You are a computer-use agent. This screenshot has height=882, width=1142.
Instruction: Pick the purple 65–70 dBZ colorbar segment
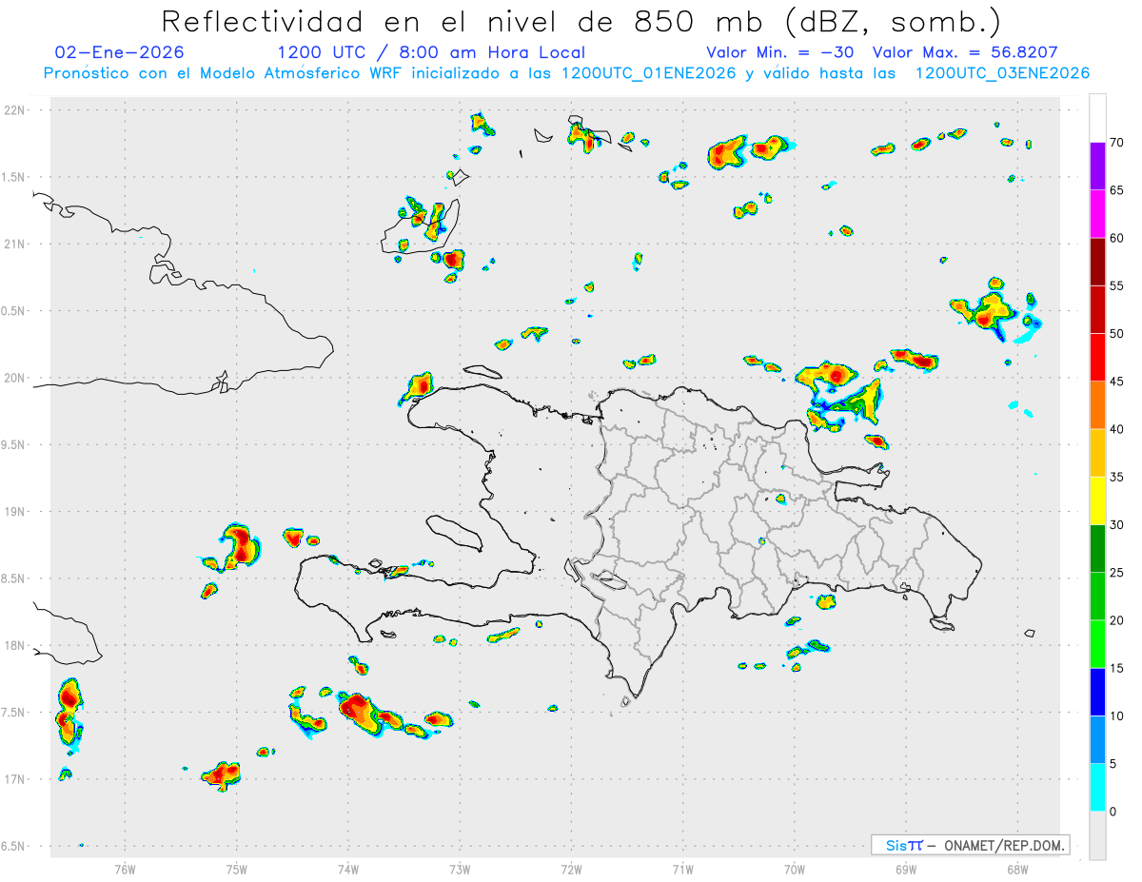(1097, 167)
